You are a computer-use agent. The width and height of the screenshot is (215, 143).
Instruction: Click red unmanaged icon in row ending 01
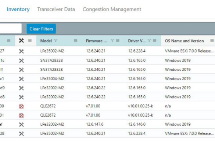21,115
